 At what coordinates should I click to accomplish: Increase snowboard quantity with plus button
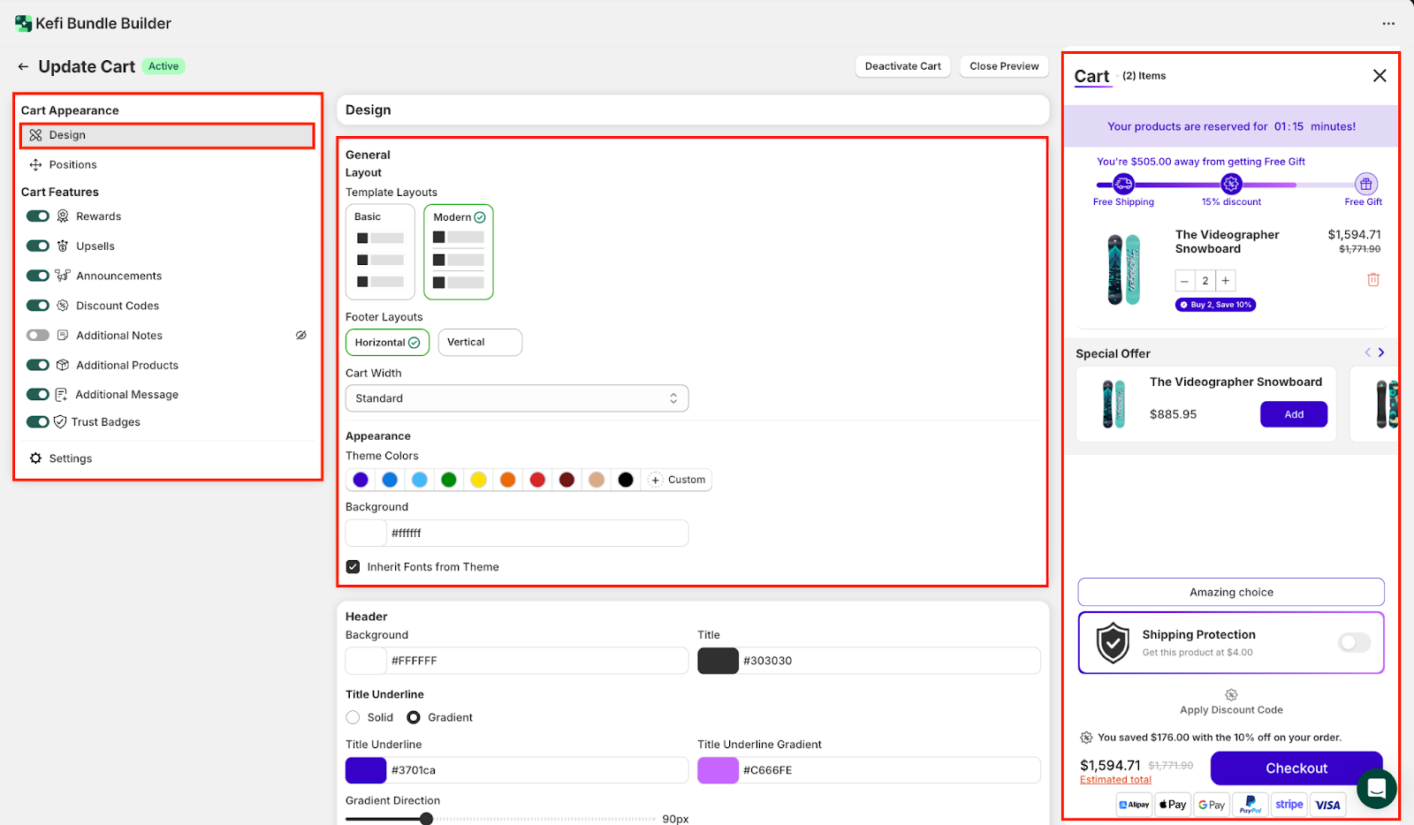[1225, 281]
